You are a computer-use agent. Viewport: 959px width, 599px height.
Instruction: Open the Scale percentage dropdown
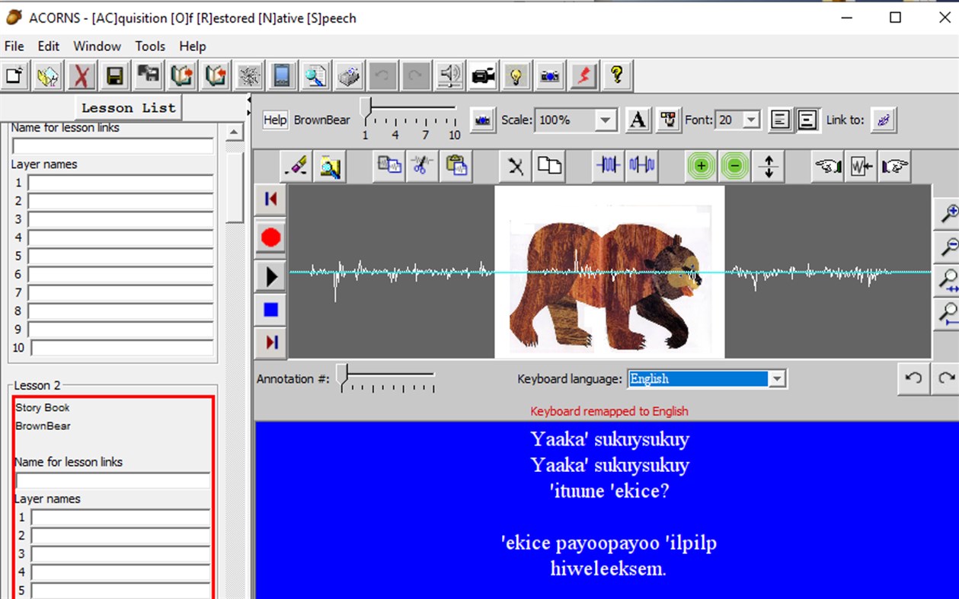coord(606,119)
